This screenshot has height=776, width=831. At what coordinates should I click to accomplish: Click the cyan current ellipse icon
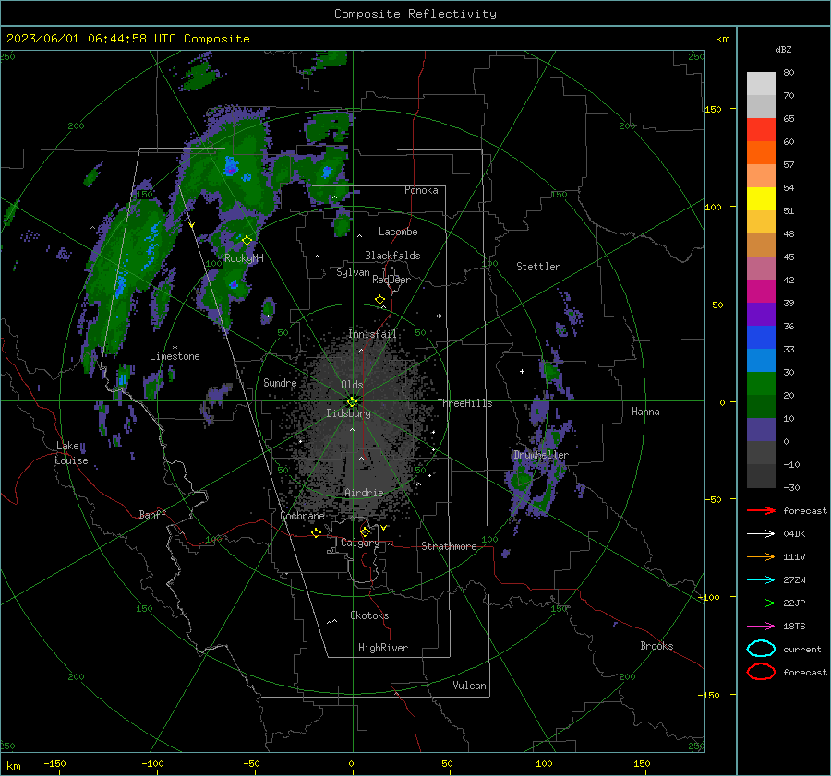[761, 649]
